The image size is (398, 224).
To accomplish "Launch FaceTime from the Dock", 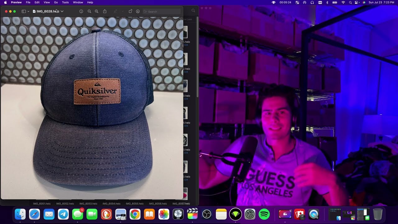I will (x=92, y=214).
